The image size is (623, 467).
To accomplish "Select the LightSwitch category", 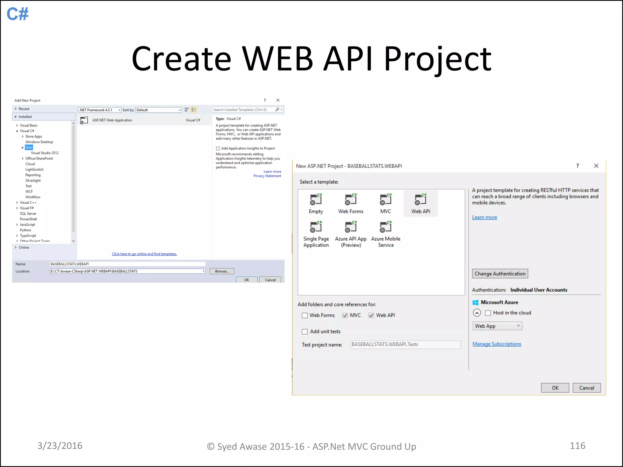I will 34,170.
